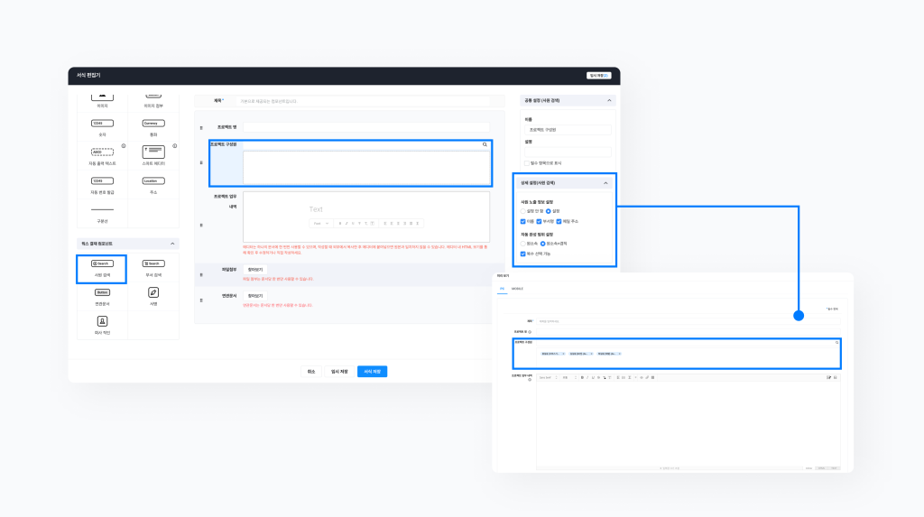Screen dimensions: 924x517
Task: Select the 사원 검색 search component
Action: tap(101, 269)
